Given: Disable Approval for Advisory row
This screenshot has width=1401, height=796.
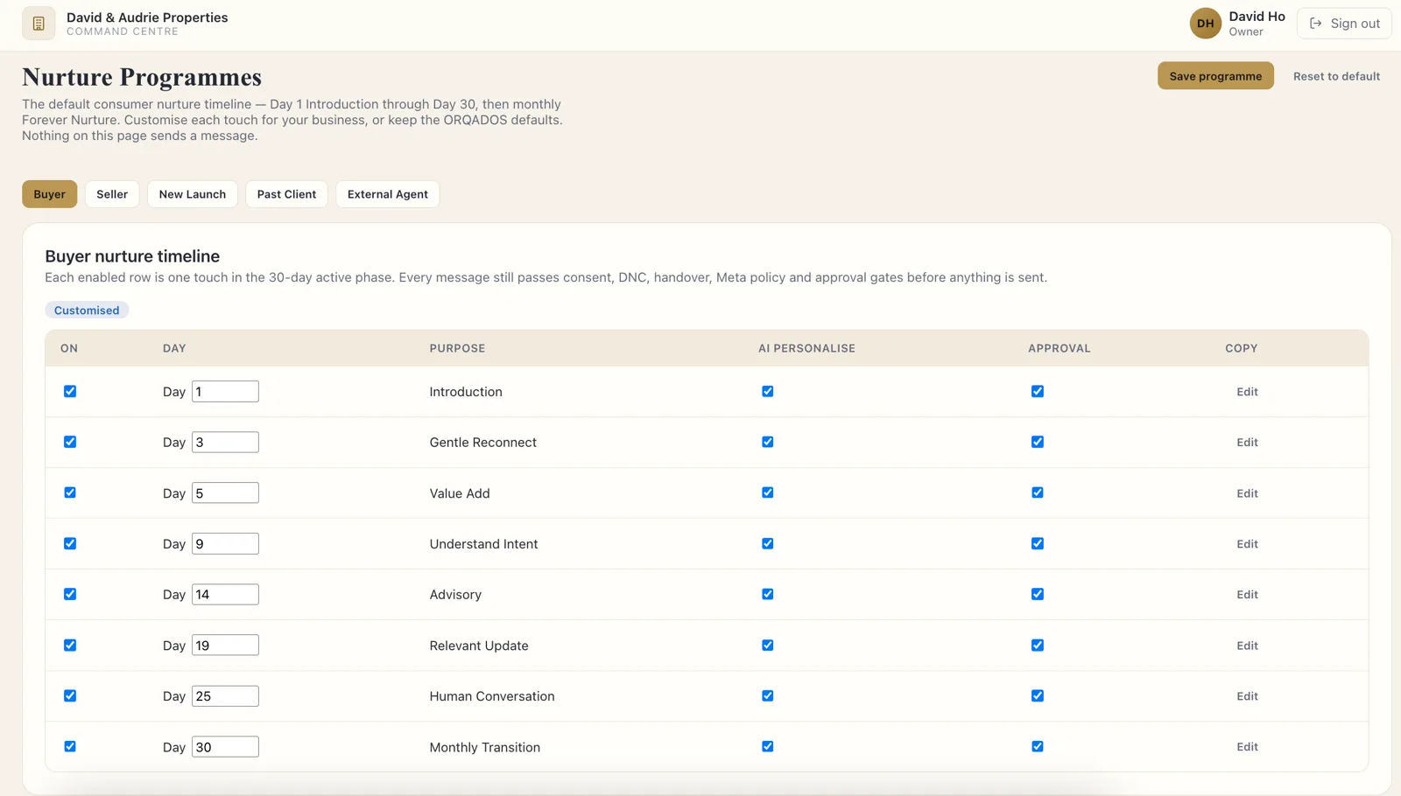Looking at the screenshot, I should click(x=1038, y=594).
